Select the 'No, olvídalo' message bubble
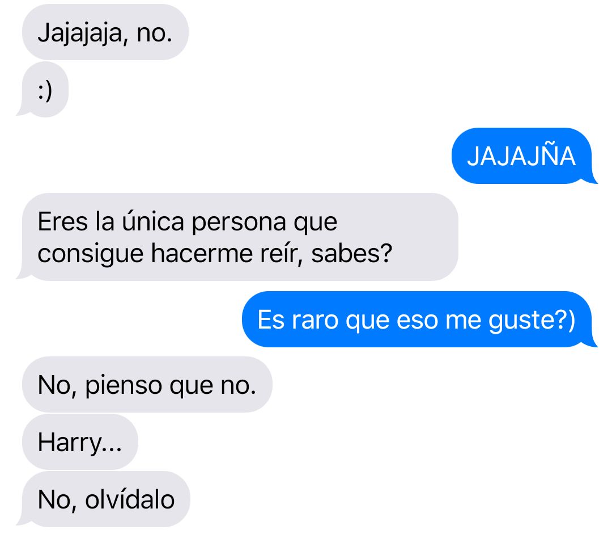The width and height of the screenshot is (612, 538). pos(105,499)
